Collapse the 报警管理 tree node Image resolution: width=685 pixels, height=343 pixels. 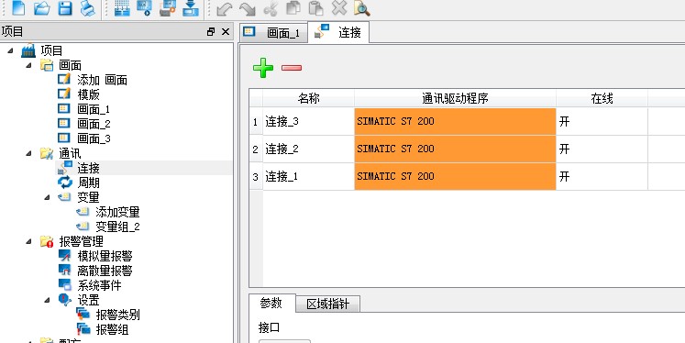[28, 241]
